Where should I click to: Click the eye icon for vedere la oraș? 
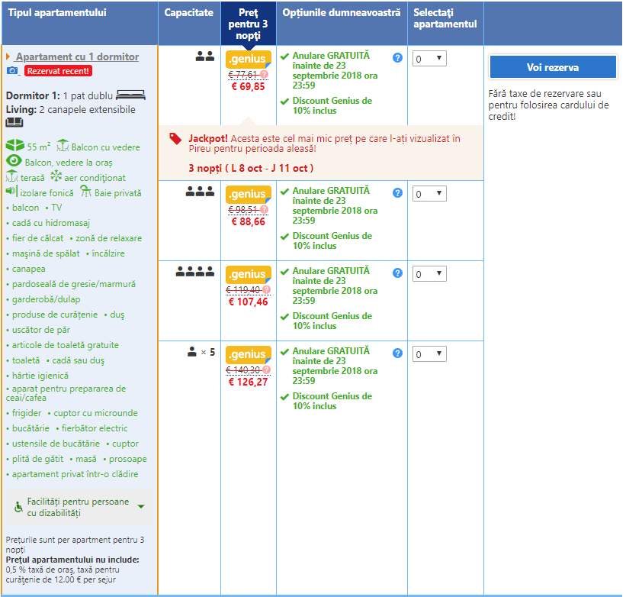[x=14, y=161]
